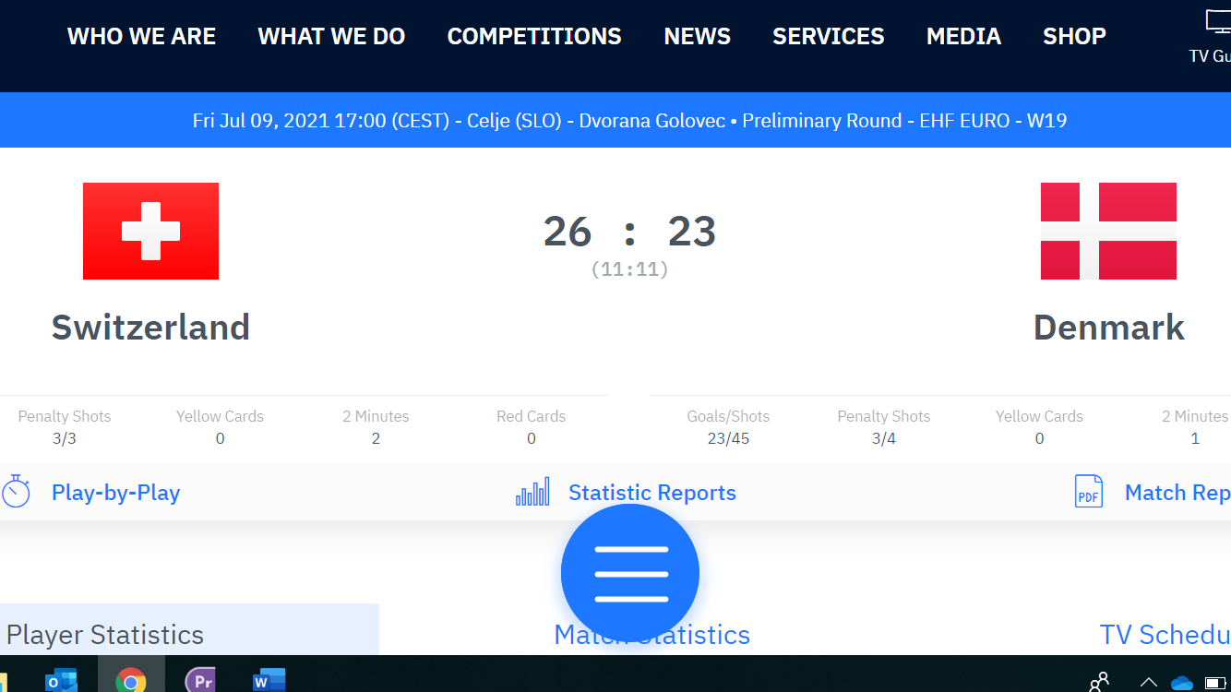
Task: Open Word from the taskbar
Action: (269, 682)
